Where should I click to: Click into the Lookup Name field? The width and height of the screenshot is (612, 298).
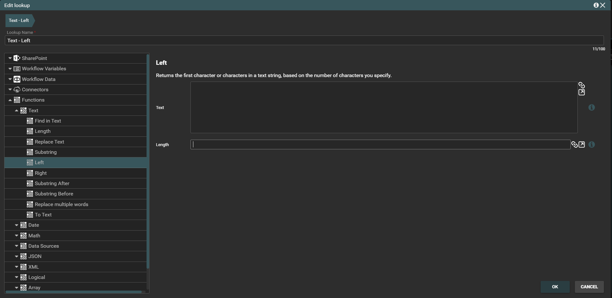coord(303,40)
